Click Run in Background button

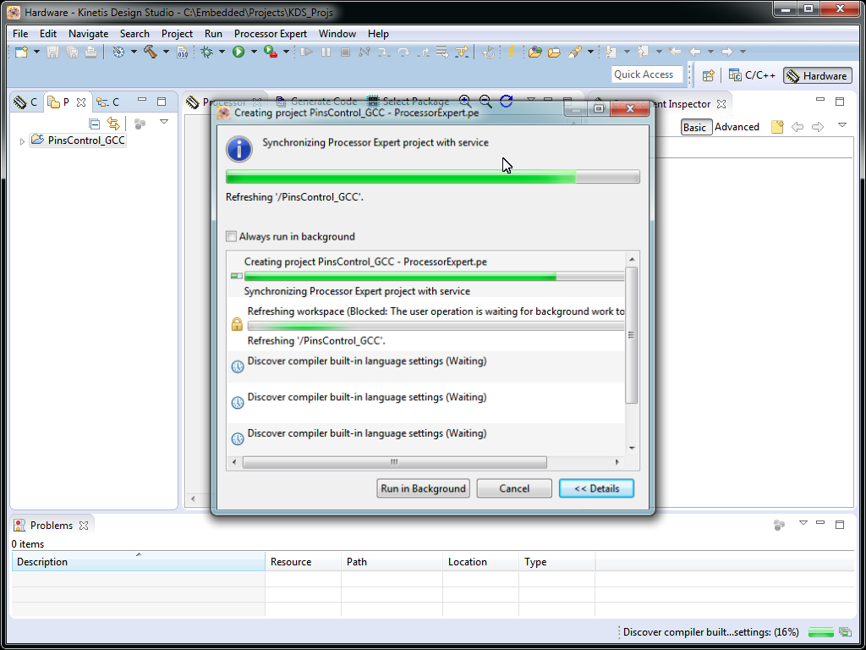point(423,488)
